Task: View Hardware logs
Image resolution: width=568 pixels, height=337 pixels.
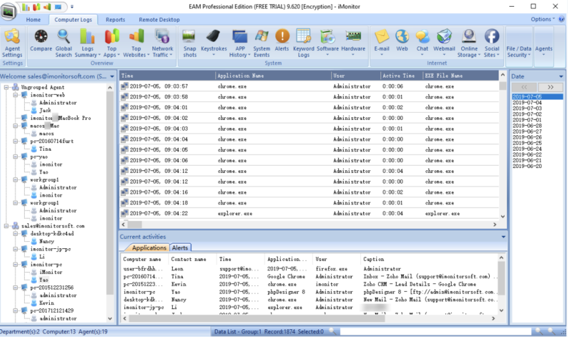Action: click(353, 41)
